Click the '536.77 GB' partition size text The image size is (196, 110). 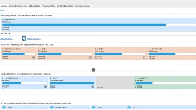pos(42,58)
